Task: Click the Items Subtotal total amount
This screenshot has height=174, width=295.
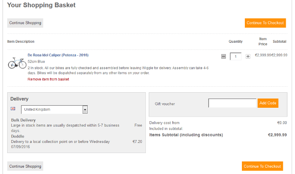Action: [x=277, y=135]
